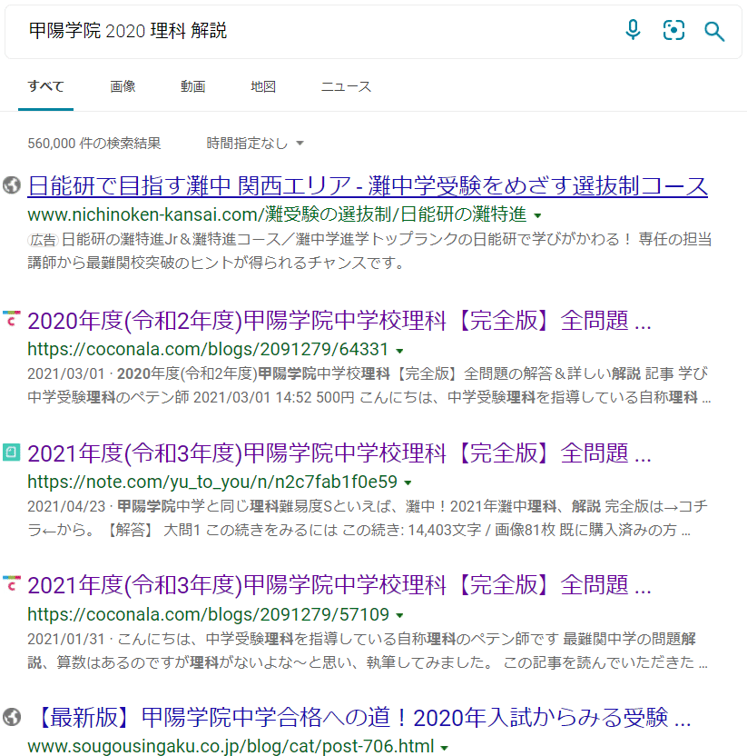747x756 pixels.
Task: Click the www.nichinoken-kansai.com URL text
Action: [x=277, y=214]
